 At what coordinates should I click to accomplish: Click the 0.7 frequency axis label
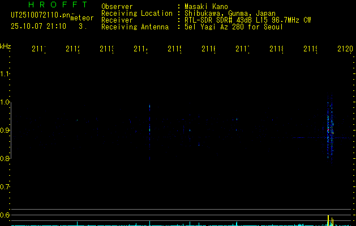(x=5, y=187)
